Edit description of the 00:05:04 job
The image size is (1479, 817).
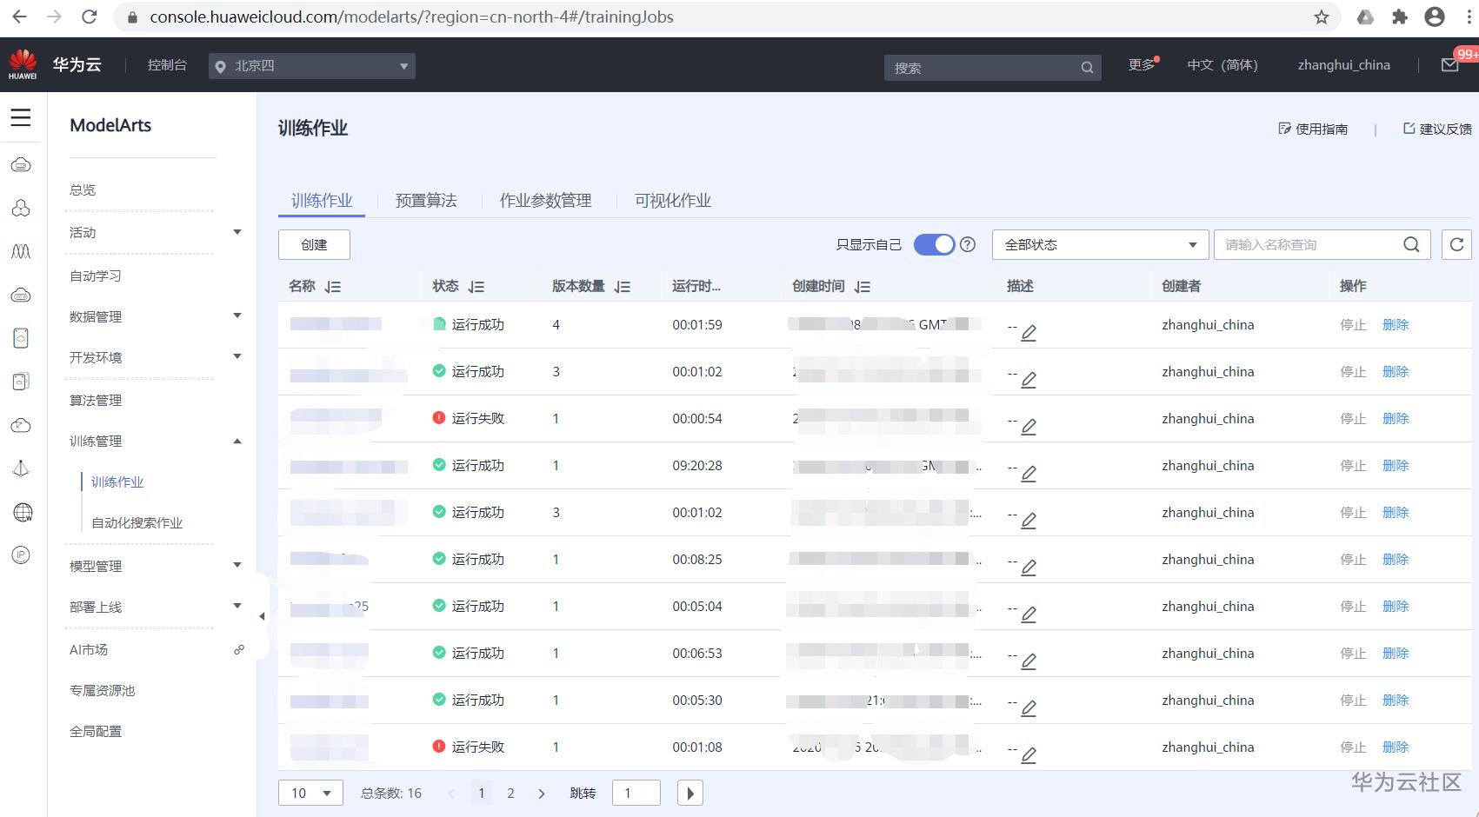[1029, 614]
